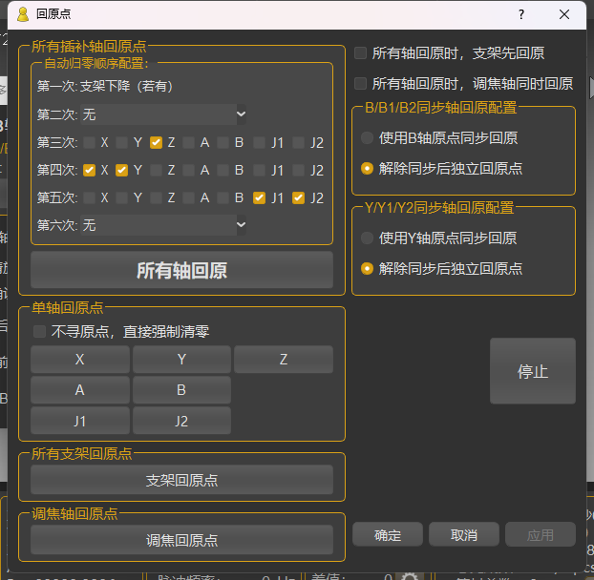Click the 支架回原点 button
Viewport: 594px width, 580px height.
181,480
